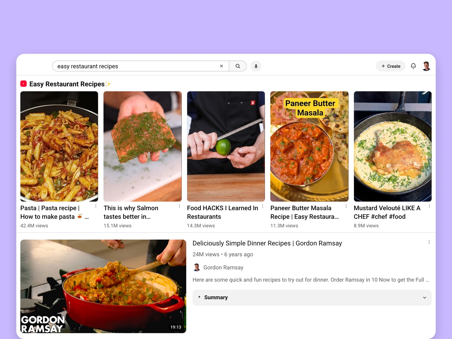Open options menu for the Salmon short
The height and width of the screenshot is (339, 452).
click(179, 206)
